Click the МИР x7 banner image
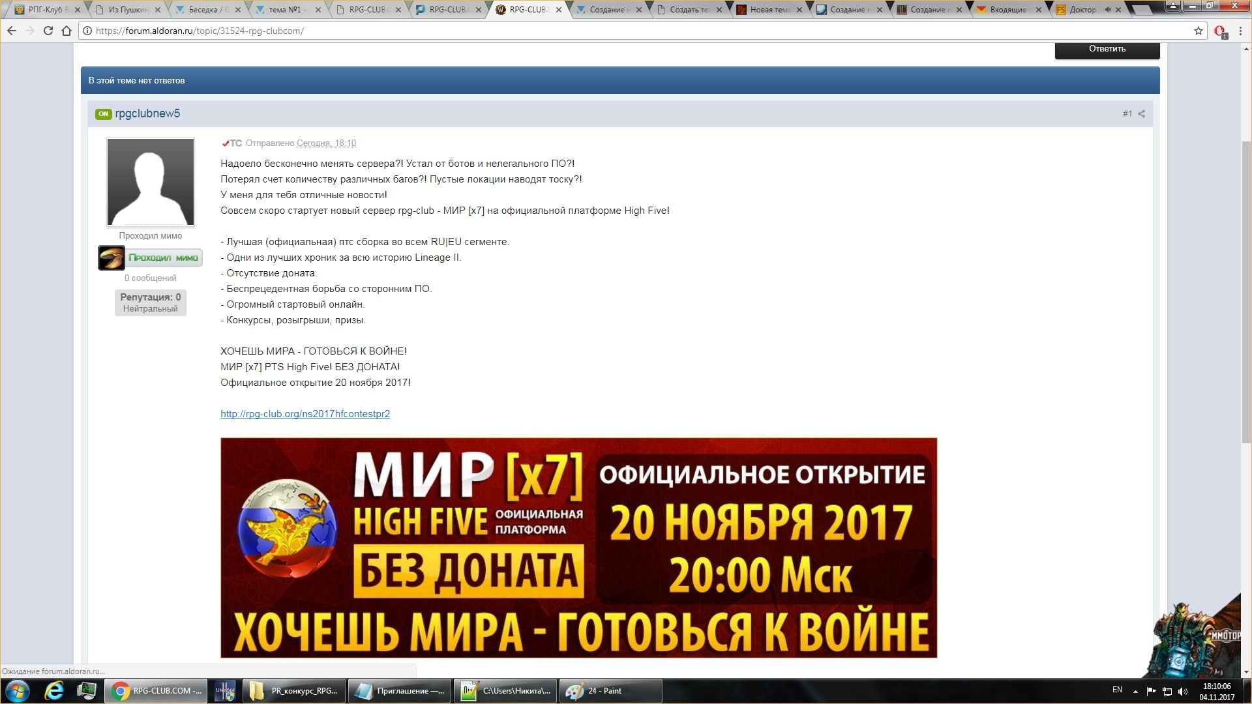This screenshot has width=1252, height=704. (578, 548)
